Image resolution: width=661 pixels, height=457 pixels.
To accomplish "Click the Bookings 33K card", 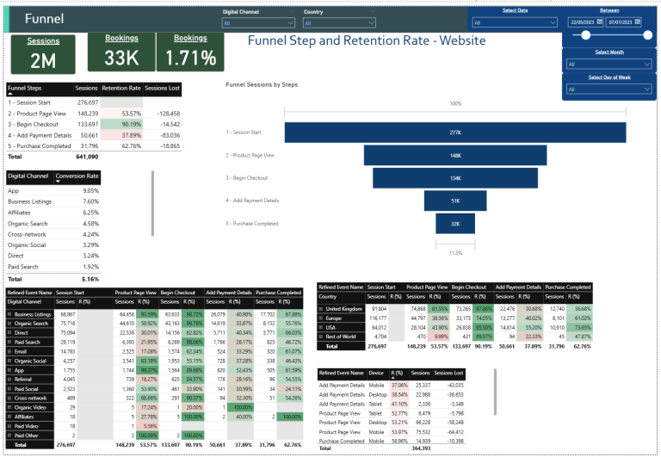I will pyautogui.click(x=120, y=53).
